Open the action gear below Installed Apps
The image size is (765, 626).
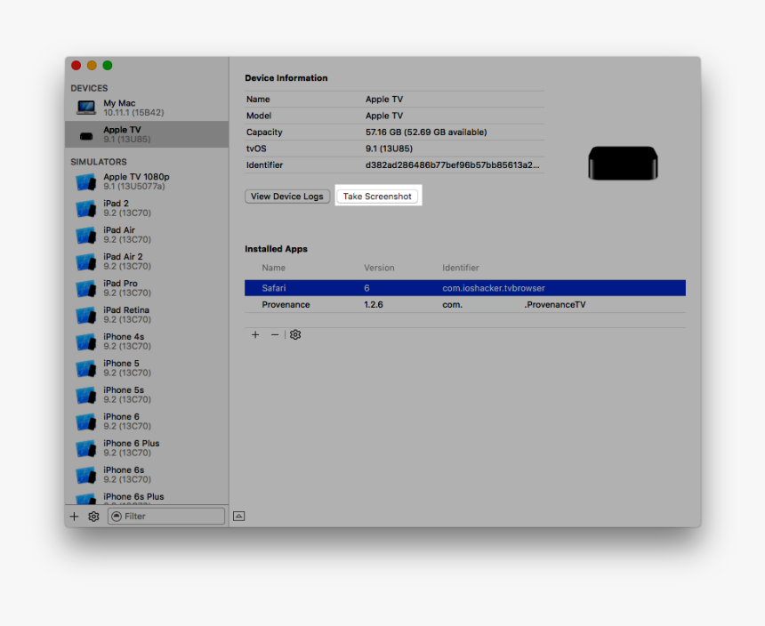pyautogui.click(x=295, y=334)
